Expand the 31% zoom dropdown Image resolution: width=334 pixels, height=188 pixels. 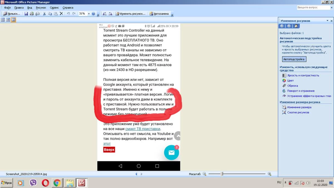pyautogui.click(x=89, y=14)
